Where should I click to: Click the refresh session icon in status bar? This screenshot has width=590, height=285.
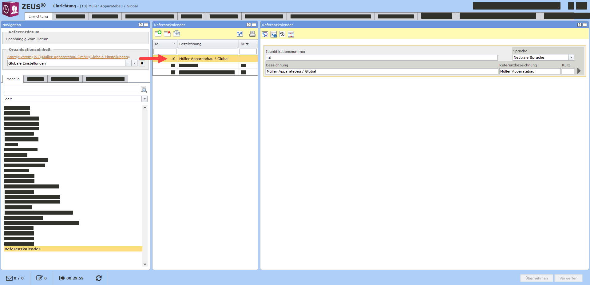[99, 278]
